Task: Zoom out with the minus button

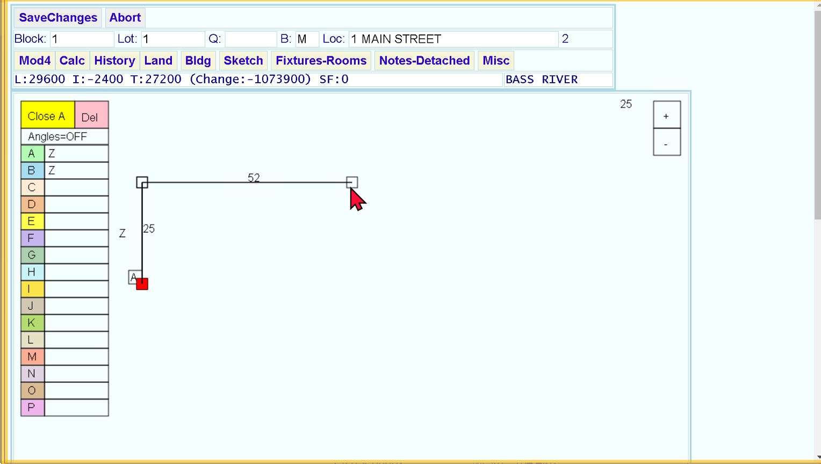Action: click(x=667, y=142)
